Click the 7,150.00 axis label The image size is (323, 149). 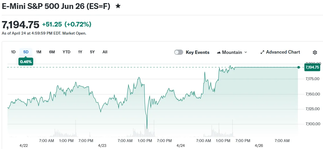point(313,94)
